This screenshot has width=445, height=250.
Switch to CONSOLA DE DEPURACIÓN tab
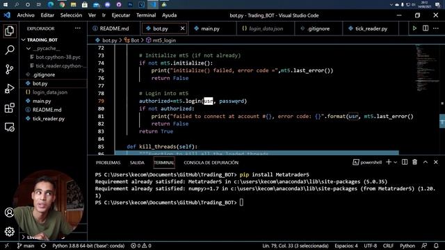tap(211, 162)
